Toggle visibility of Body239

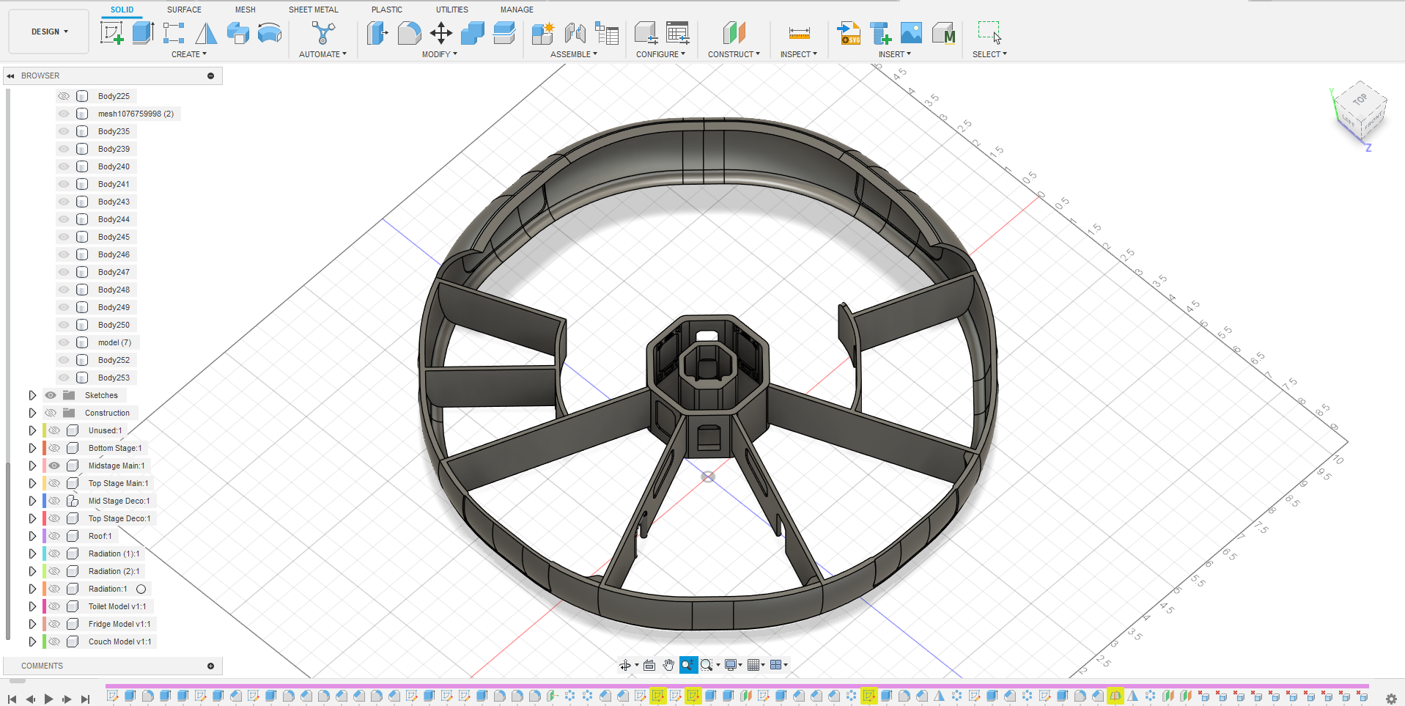coord(64,149)
